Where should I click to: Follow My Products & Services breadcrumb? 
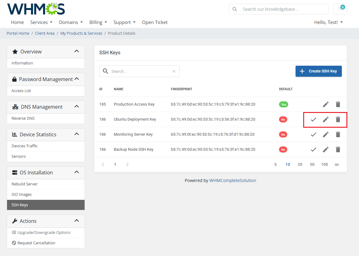click(x=81, y=33)
